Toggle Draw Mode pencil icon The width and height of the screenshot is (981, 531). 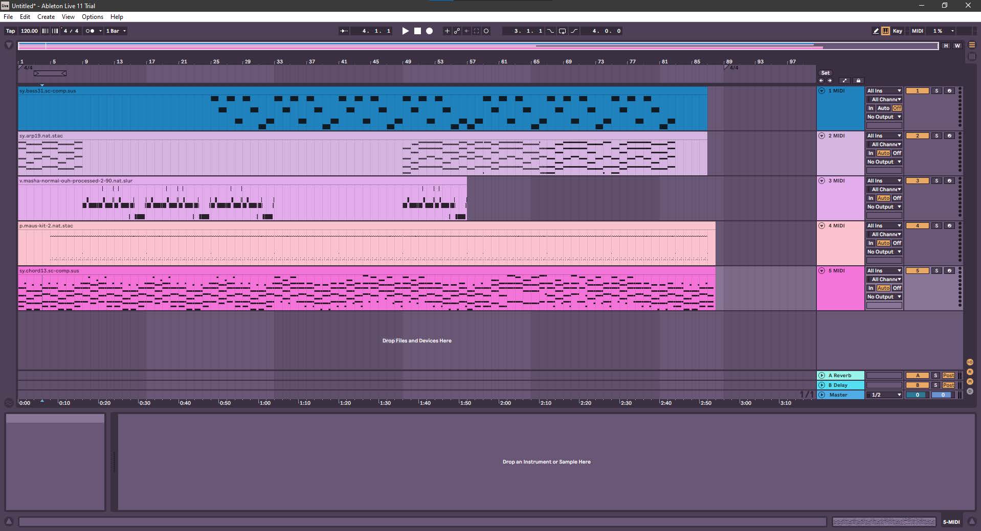click(x=876, y=31)
